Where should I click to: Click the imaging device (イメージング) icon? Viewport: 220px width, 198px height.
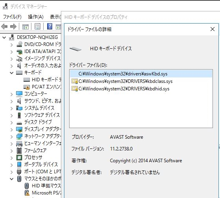click(19, 59)
